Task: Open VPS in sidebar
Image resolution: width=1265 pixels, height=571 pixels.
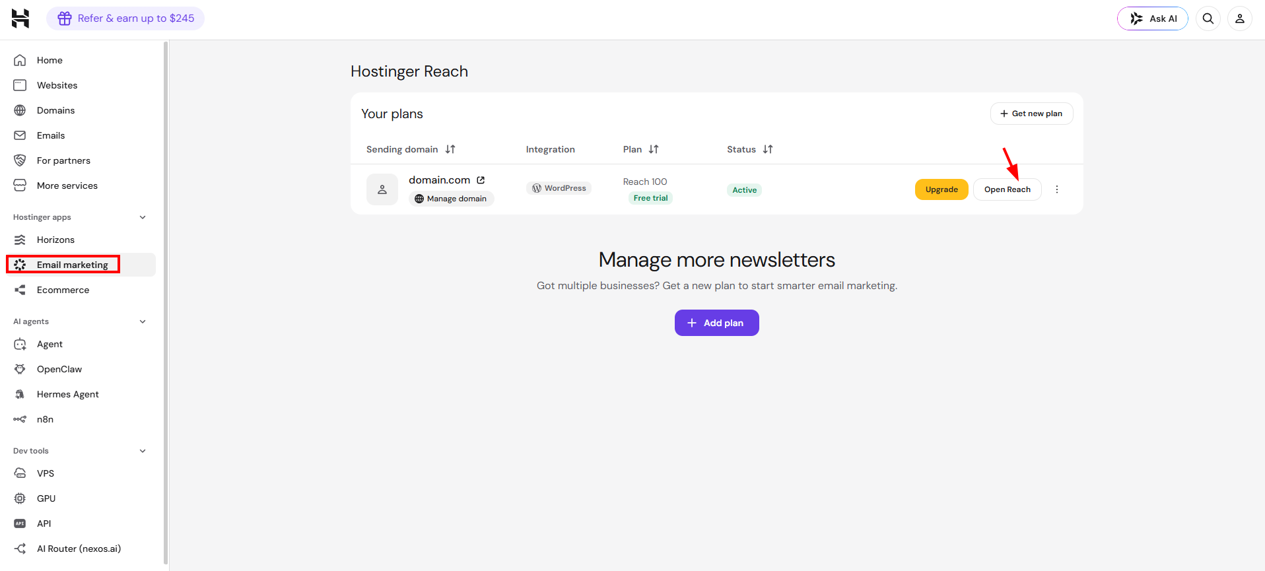Action: click(81, 473)
